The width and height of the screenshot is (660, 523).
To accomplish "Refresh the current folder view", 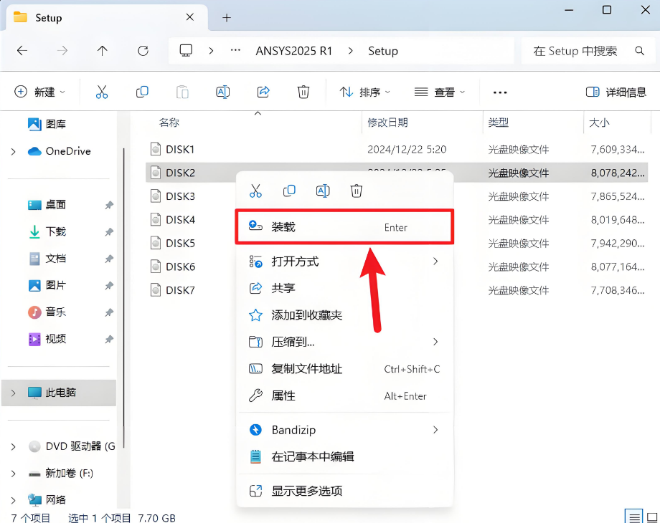I will [x=143, y=51].
